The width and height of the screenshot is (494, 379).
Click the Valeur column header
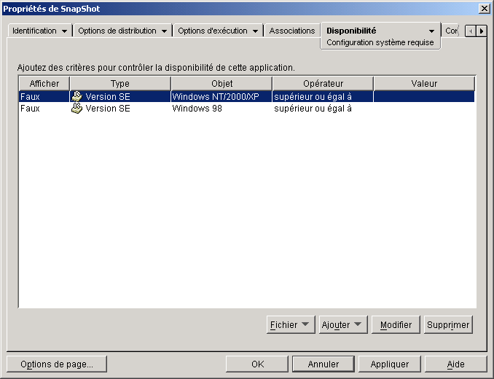click(424, 84)
